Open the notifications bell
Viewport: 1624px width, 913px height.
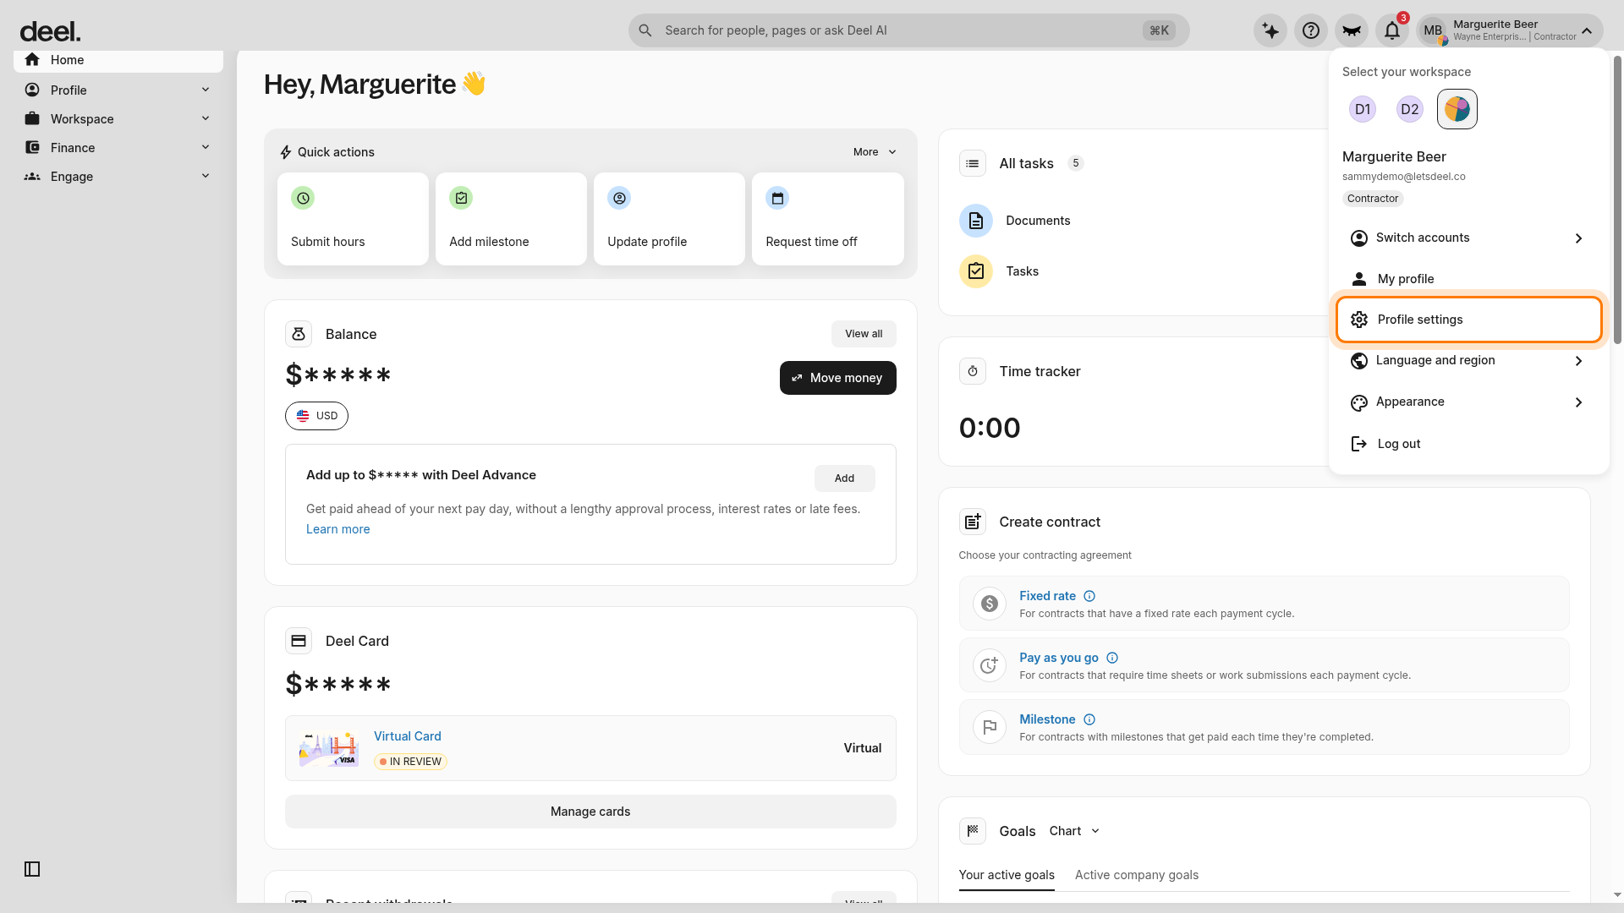(x=1392, y=30)
